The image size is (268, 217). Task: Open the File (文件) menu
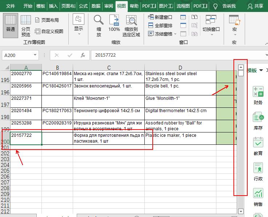[x=11, y=6]
